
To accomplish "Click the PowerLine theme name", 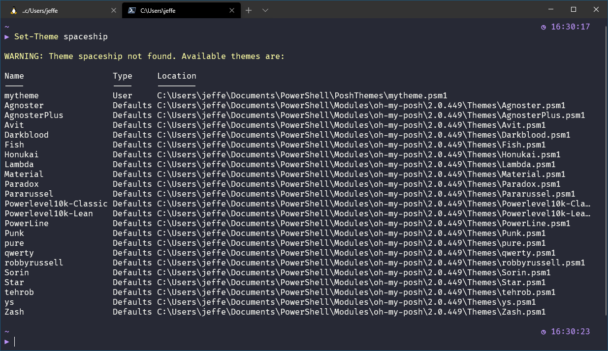I will click(27, 224).
